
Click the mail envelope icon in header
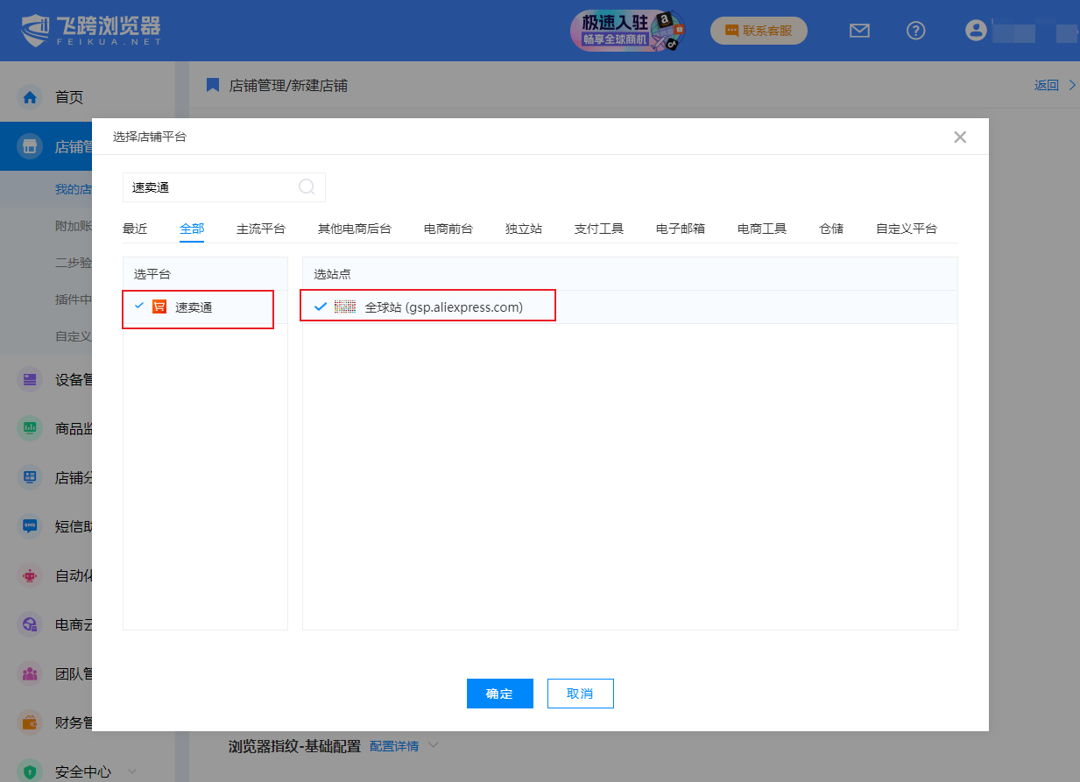(859, 31)
